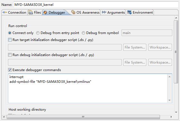
Task: Enable Run debug initialization debugger script
Action: [x=10, y=55]
